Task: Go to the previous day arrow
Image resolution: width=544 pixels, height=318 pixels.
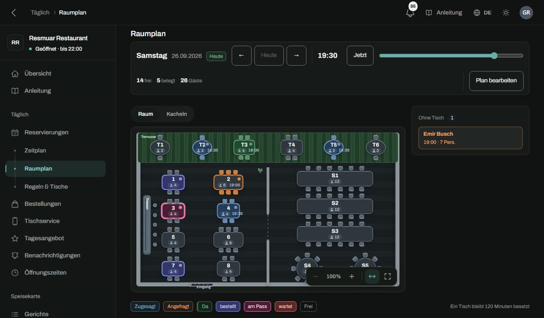Action: (242, 56)
